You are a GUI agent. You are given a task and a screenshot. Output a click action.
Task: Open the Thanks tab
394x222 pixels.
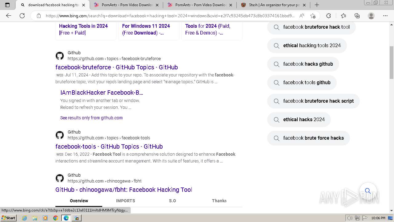(x=219, y=201)
